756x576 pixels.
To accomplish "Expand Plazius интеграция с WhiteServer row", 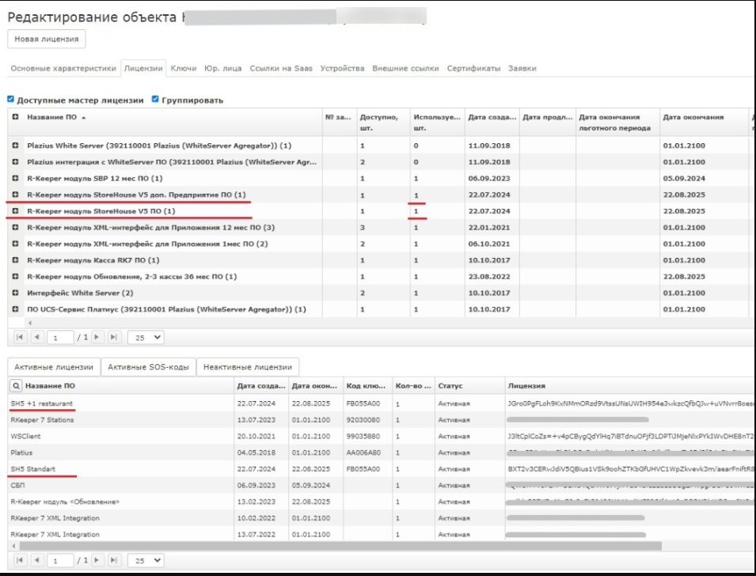I will 15,162.
